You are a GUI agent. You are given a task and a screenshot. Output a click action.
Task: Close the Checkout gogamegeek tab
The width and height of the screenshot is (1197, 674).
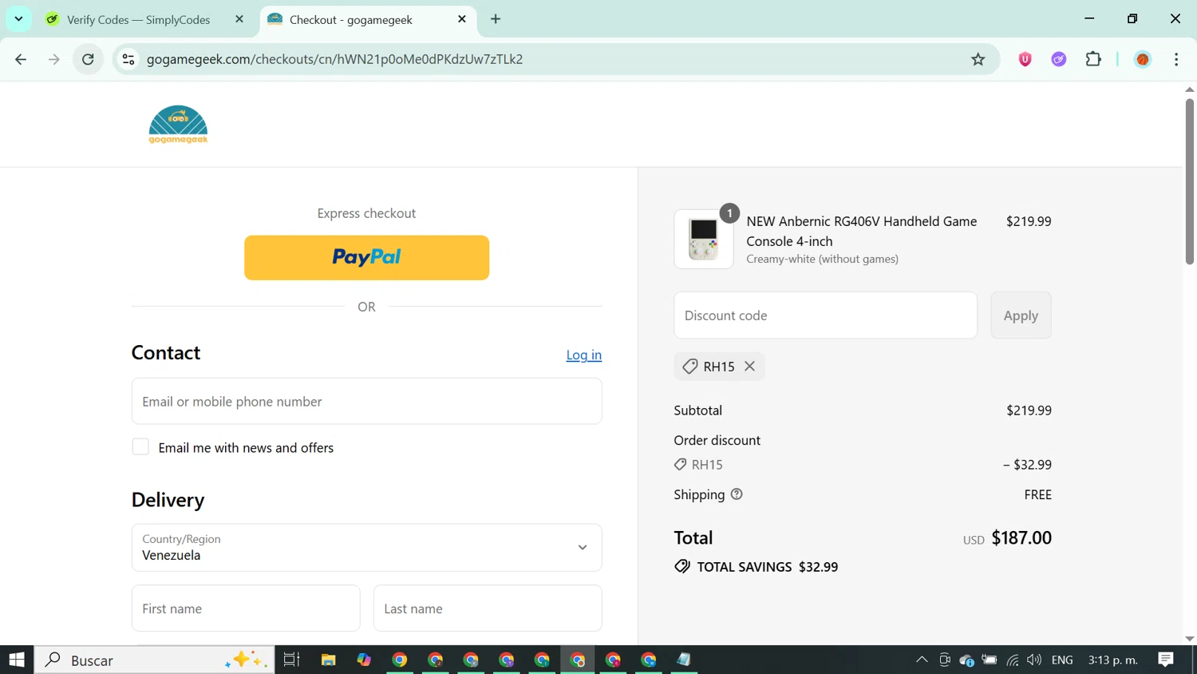pyautogui.click(x=461, y=19)
